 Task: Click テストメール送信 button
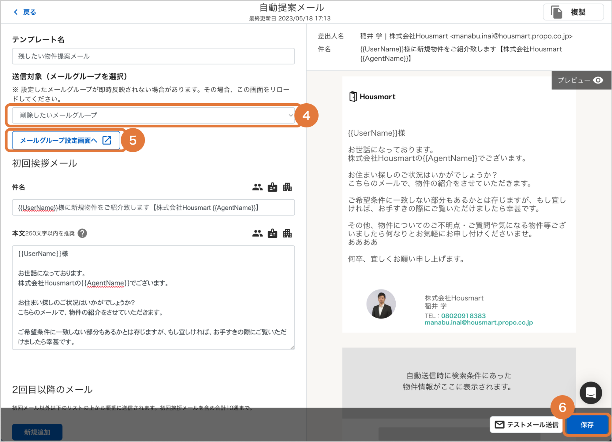click(x=526, y=425)
